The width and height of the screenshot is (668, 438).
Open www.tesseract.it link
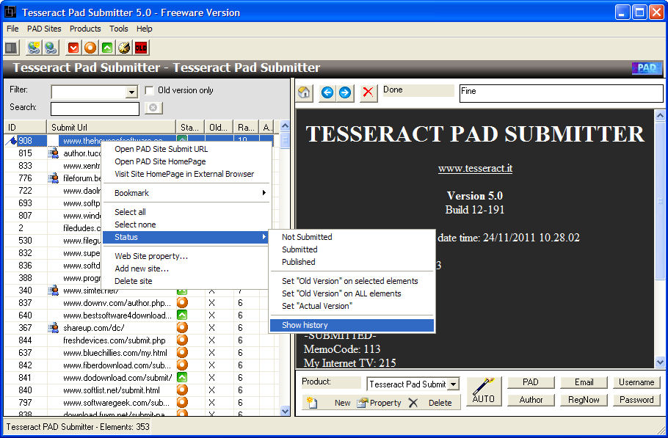[475, 169]
